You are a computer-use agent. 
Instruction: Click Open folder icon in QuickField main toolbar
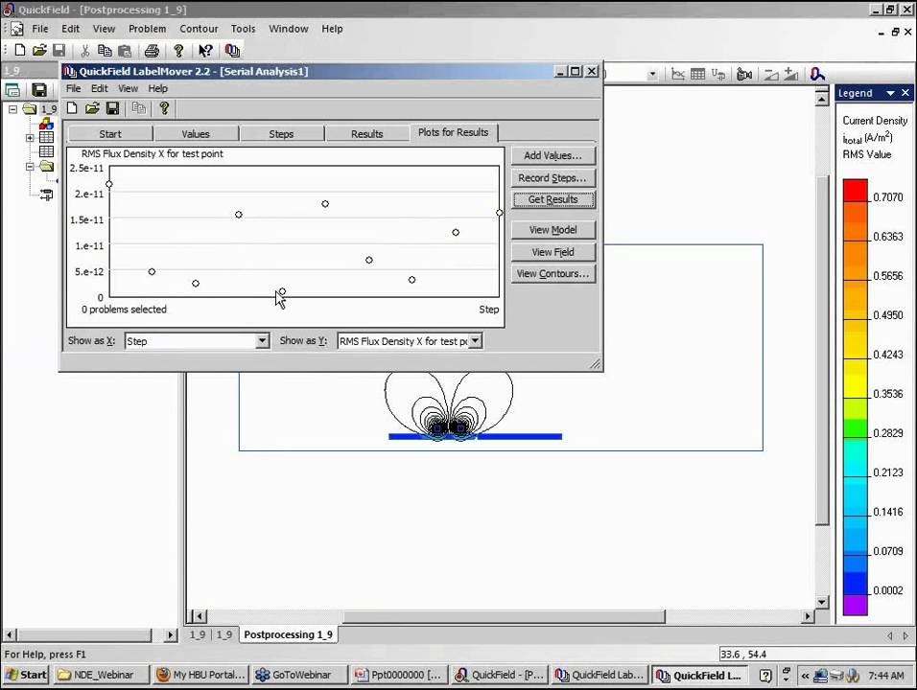point(39,50)
